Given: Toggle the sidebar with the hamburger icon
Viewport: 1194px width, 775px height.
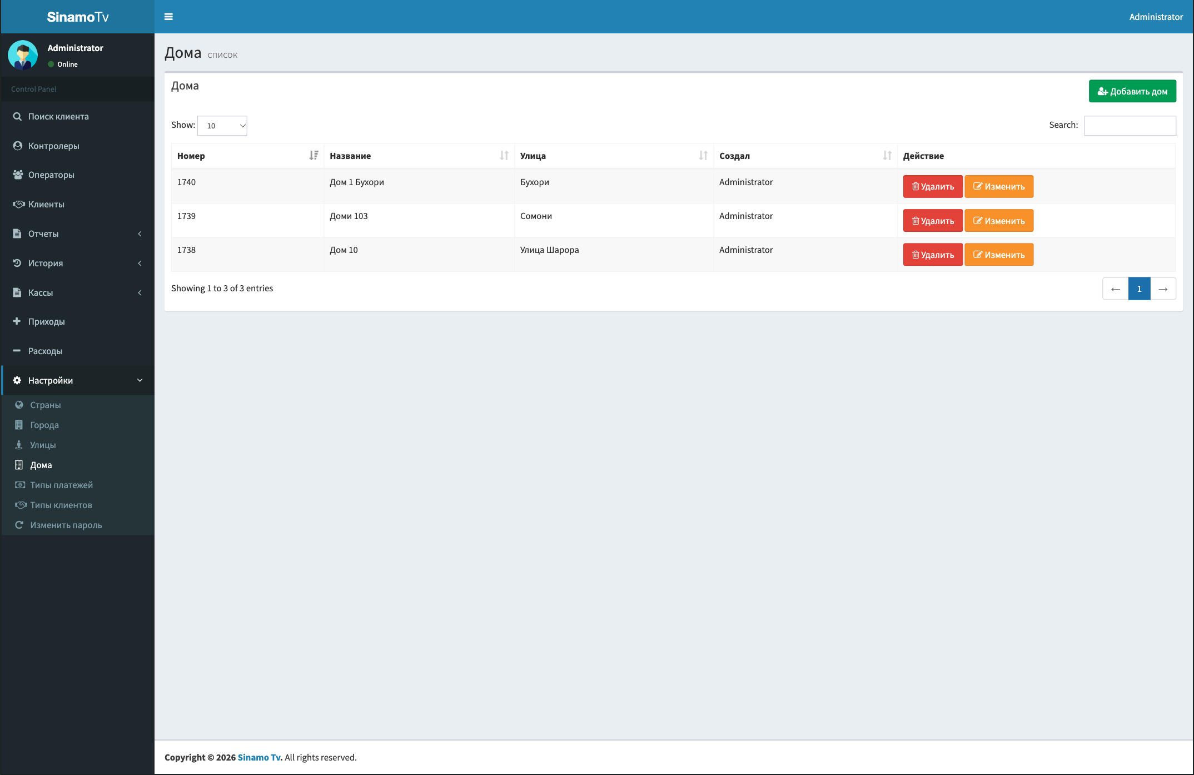Looking at the screenshot, I should pos(168,17).
